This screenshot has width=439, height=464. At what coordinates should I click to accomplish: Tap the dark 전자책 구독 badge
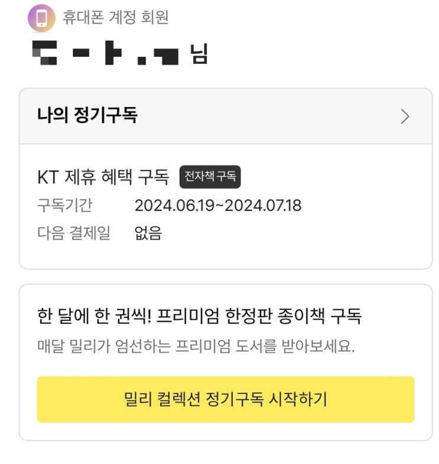click(210, 176)
